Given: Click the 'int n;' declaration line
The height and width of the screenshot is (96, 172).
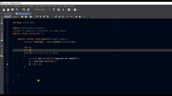Looking at the screenshot, I should click(28, 47).
